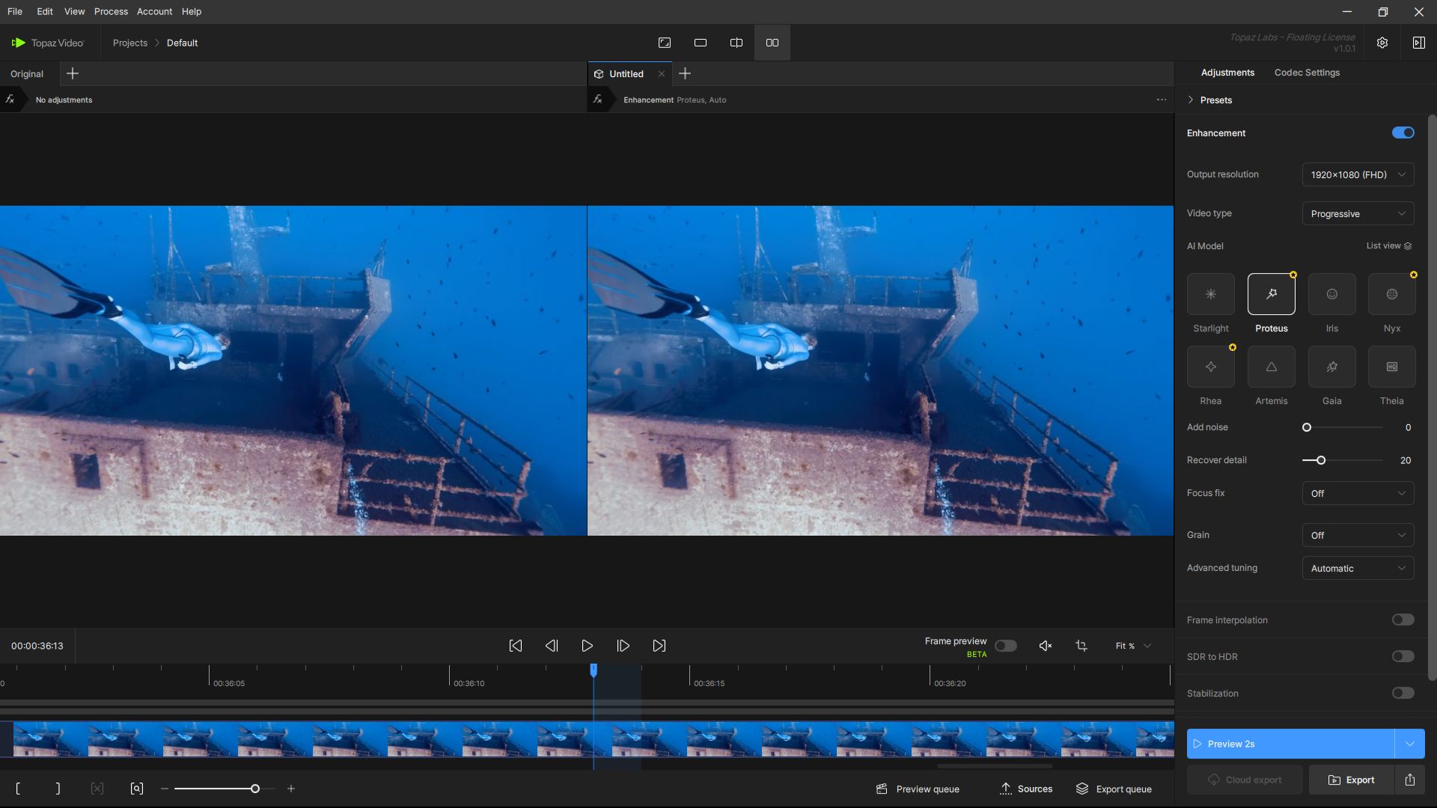Screen dimensions: 1437x808
Task: Select the Artemis AI model icon
Action: pyautogui.click(x=1271, y=367)
